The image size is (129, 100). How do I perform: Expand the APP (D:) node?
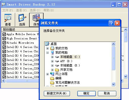pos(52,61)
